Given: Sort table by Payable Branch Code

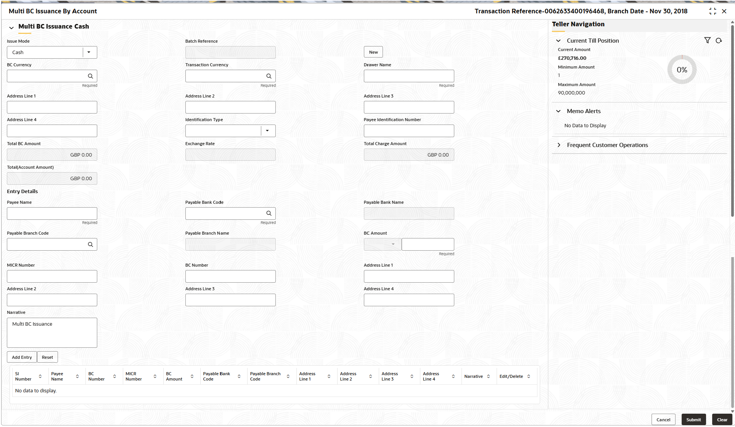Looking at the screenshot, I should coord(288,376).
